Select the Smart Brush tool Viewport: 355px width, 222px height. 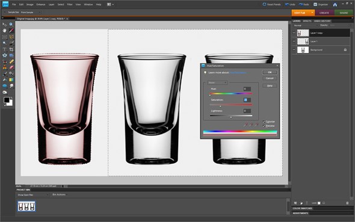tap(11, 74)
